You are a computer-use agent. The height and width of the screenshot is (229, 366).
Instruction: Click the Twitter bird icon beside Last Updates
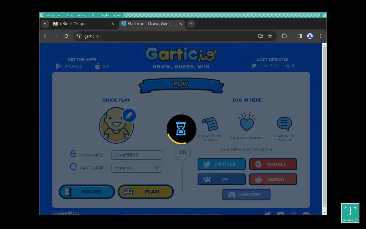[x=254, y=66]
